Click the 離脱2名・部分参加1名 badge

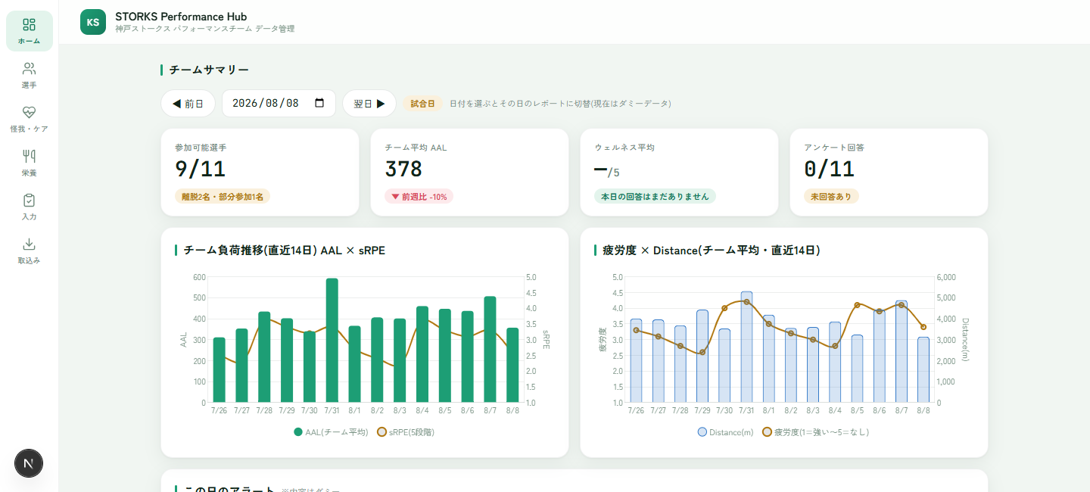click(223, 197)
